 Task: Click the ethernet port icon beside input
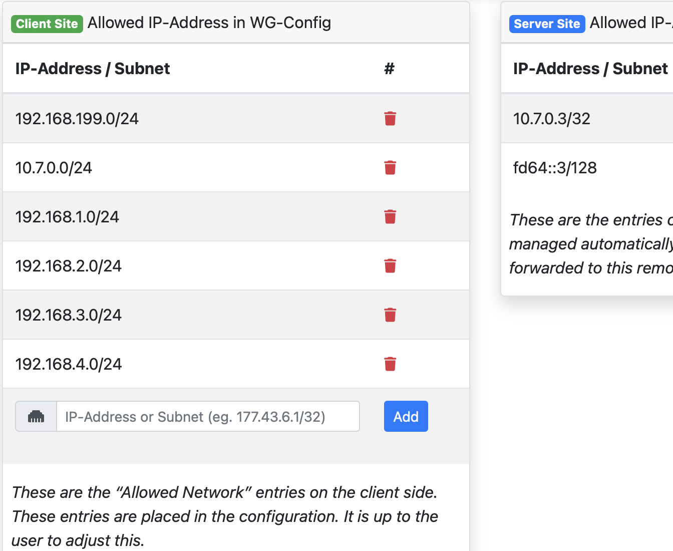(x=36, y=417)
